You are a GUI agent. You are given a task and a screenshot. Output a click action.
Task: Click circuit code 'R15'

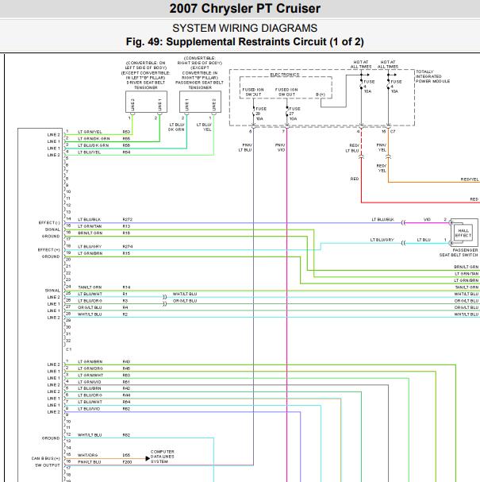pyautogui.click(x=126, y=253)
